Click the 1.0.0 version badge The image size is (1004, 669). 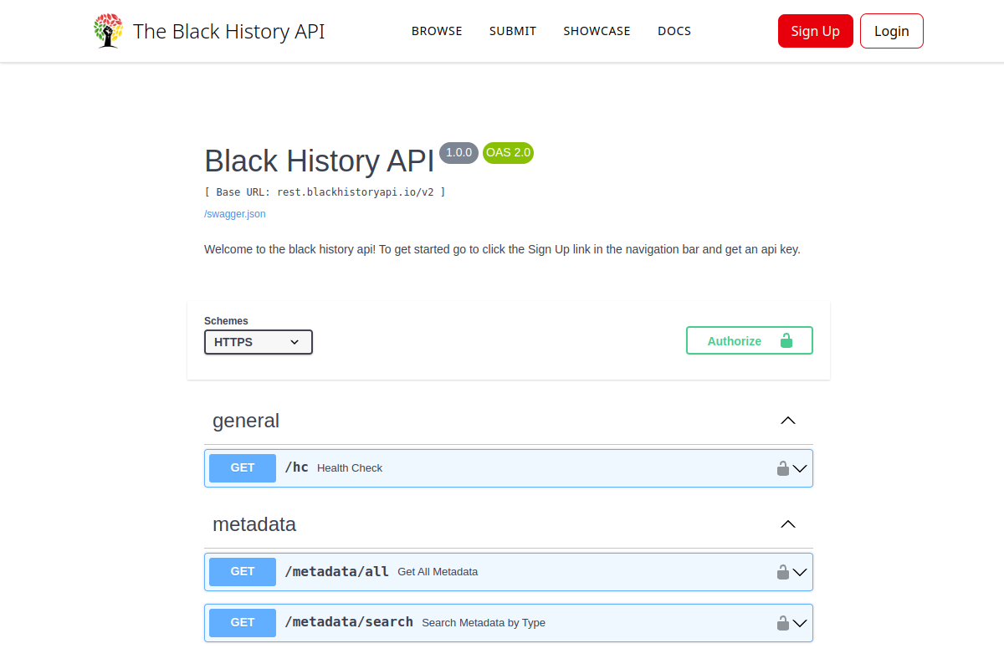(459, 153)
